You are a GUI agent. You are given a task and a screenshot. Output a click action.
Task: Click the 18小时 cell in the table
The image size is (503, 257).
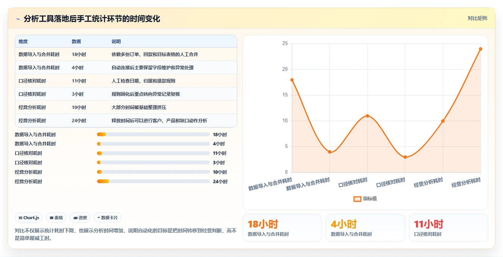pos(79,55)
